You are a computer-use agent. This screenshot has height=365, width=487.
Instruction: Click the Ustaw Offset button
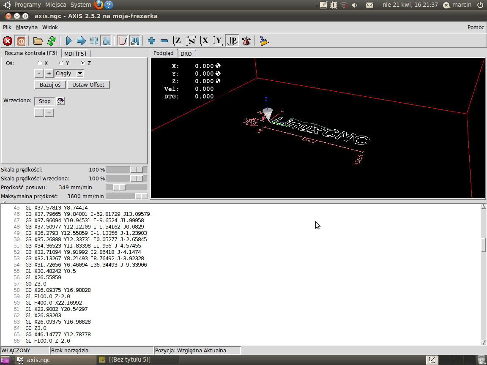click(x=88, y=85)
